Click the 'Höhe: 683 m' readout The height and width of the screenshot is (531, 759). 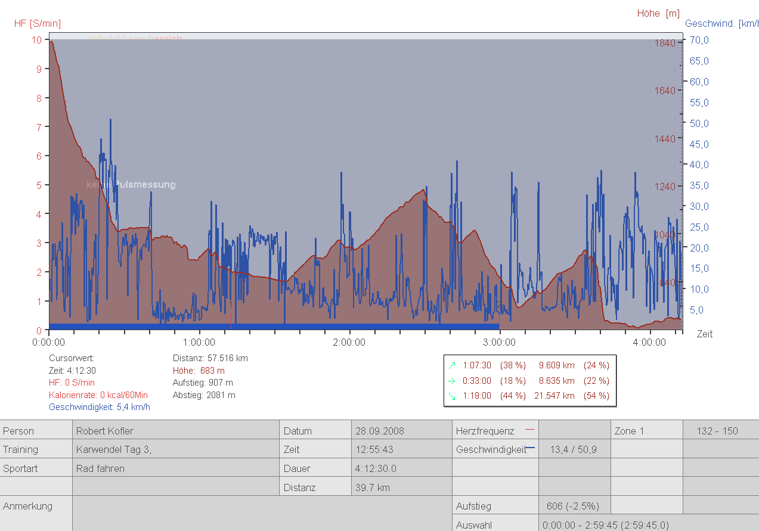[x=199, y=371]
